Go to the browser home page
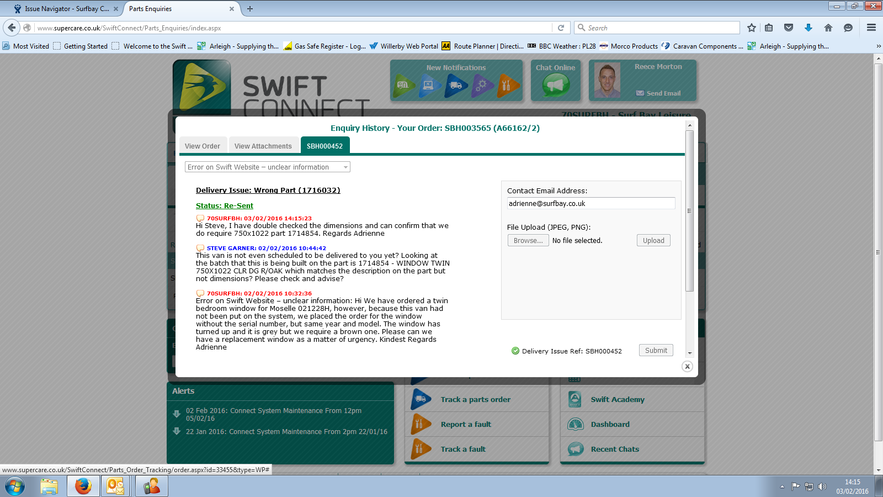Viewport: 883px width, 497px height. tap(828, 28)
